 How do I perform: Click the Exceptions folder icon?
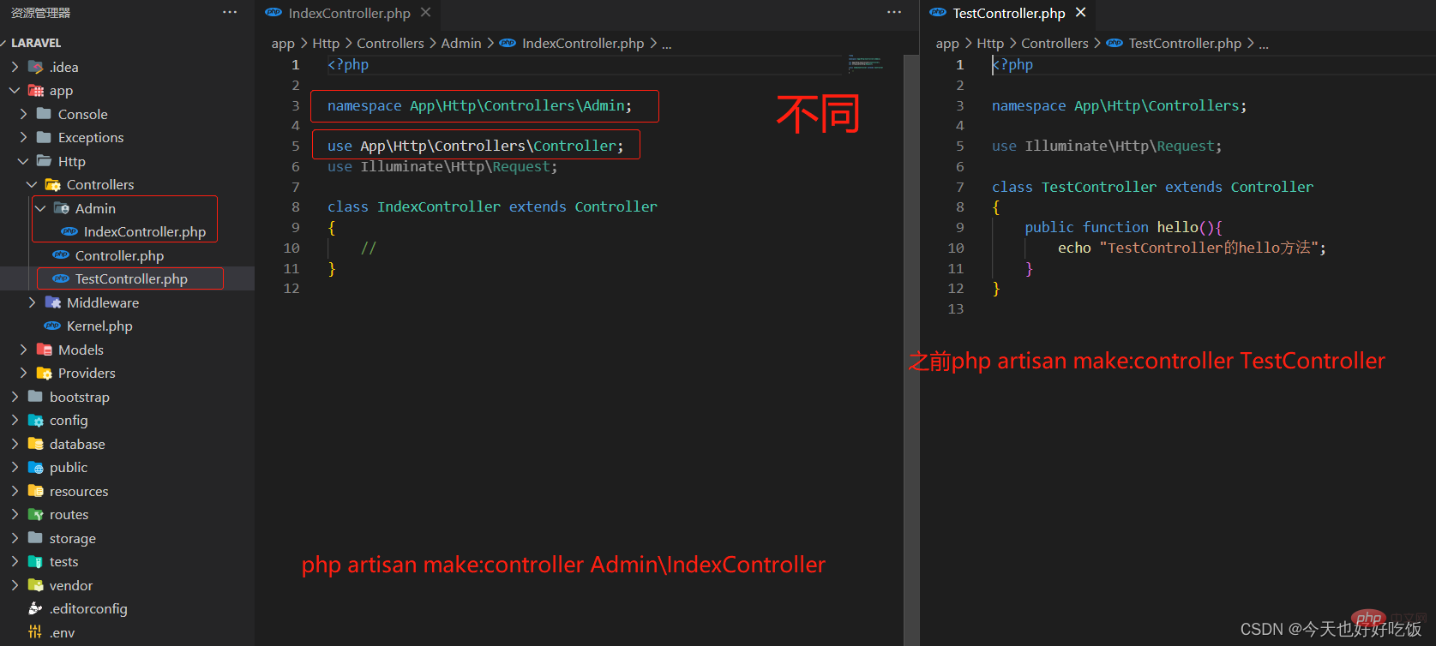[x=45, y=138]
